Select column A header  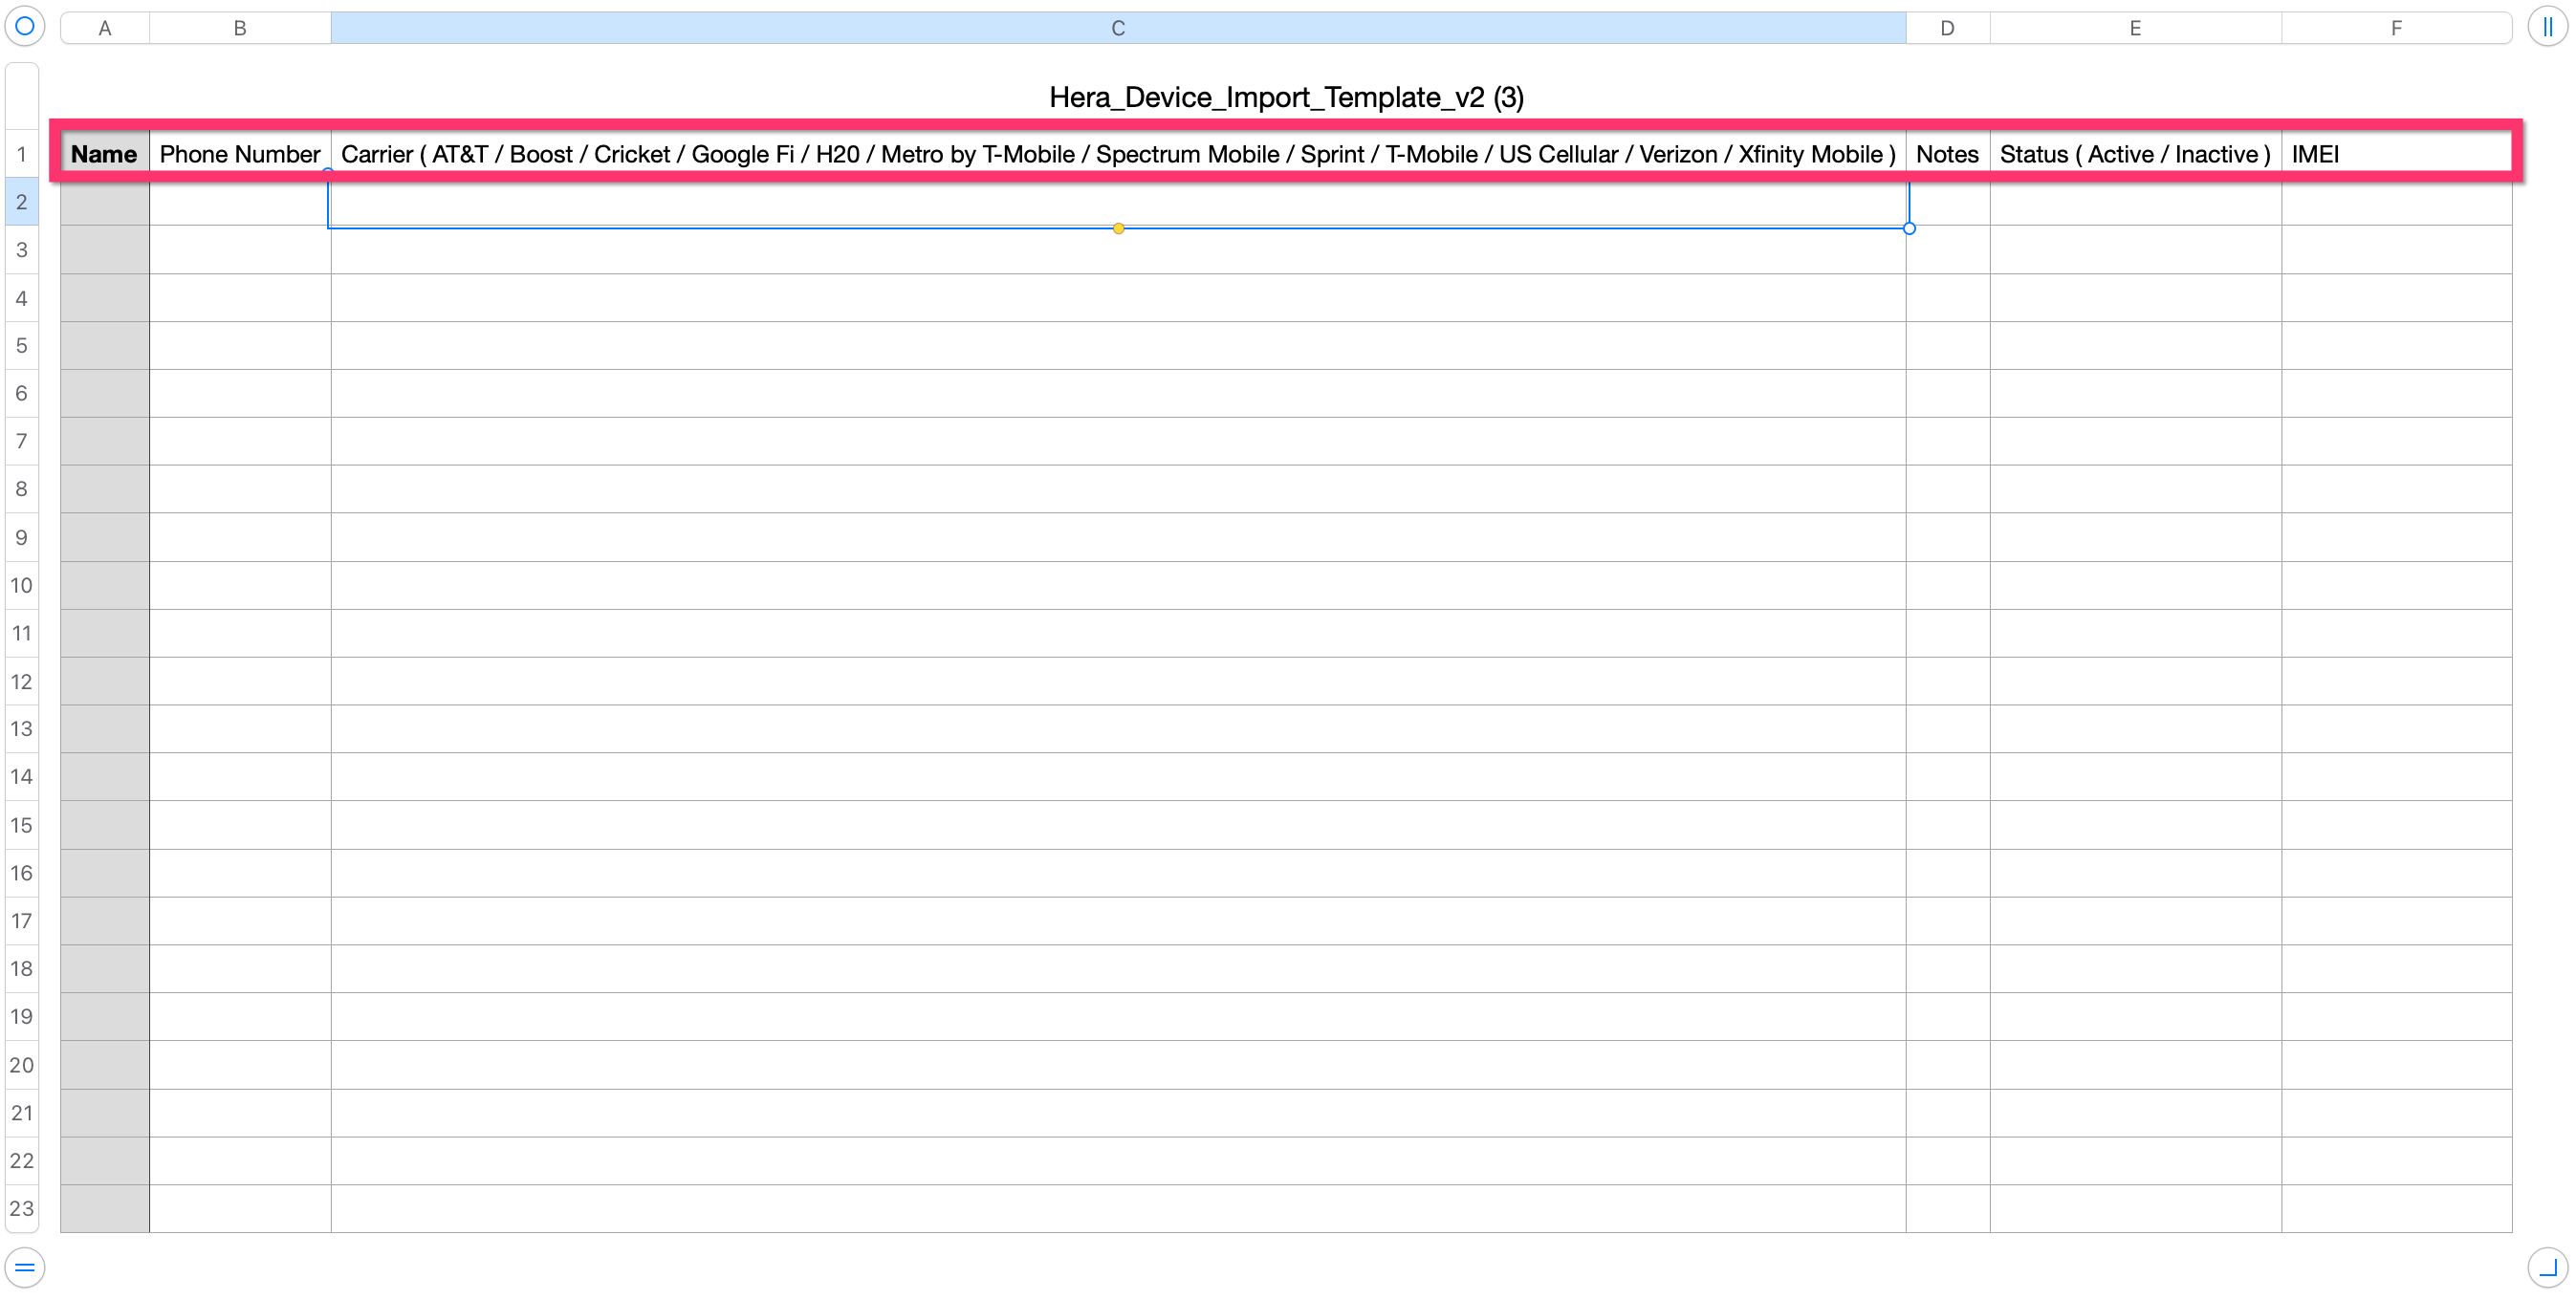click(105, 28)
